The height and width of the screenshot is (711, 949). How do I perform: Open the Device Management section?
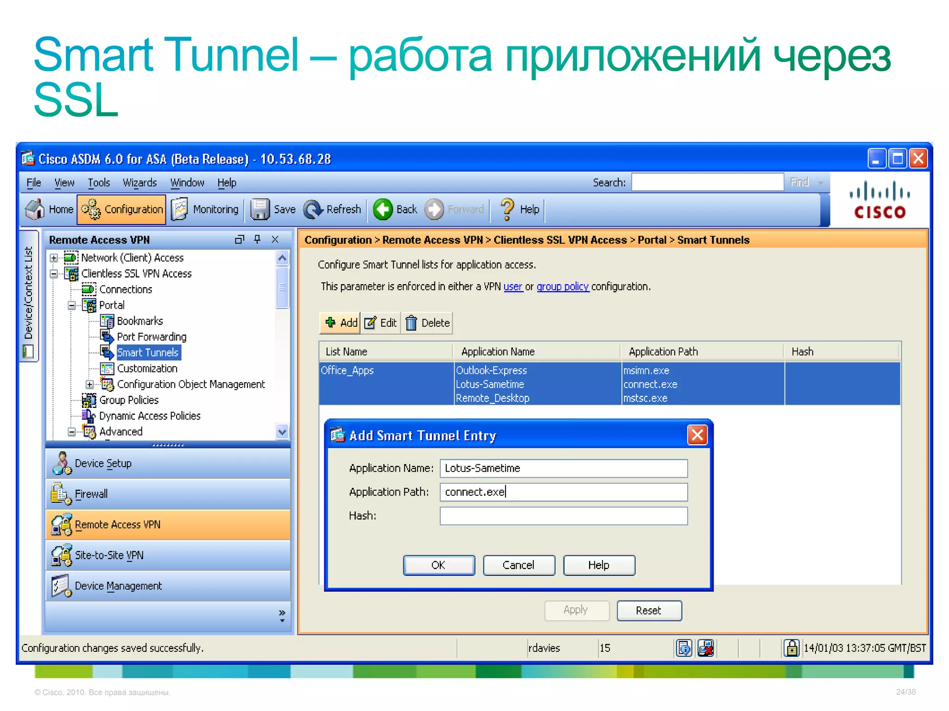tap(168, 586)
